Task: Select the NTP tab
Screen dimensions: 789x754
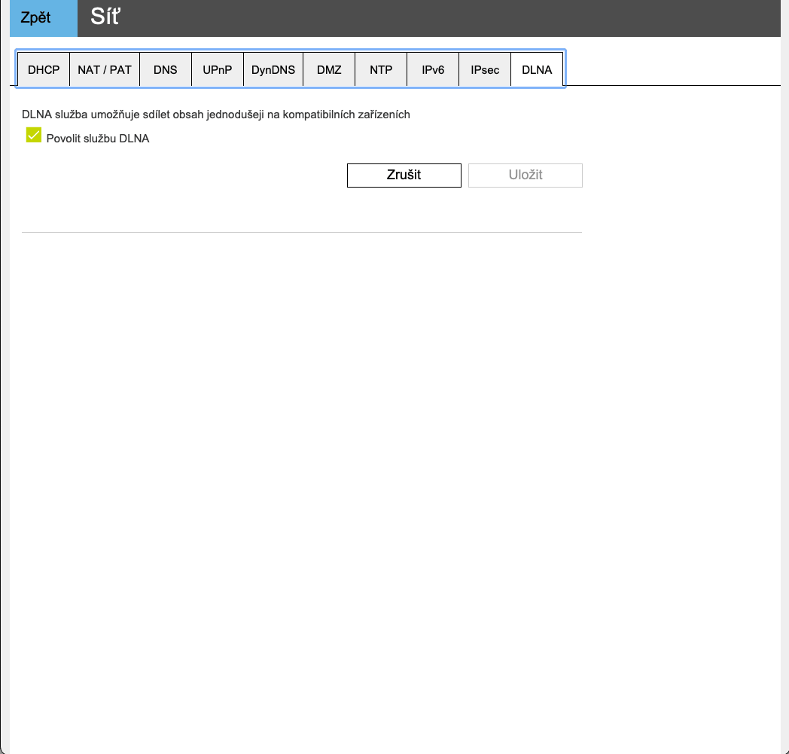Action: pyautogui.click(x=381, y=69)
